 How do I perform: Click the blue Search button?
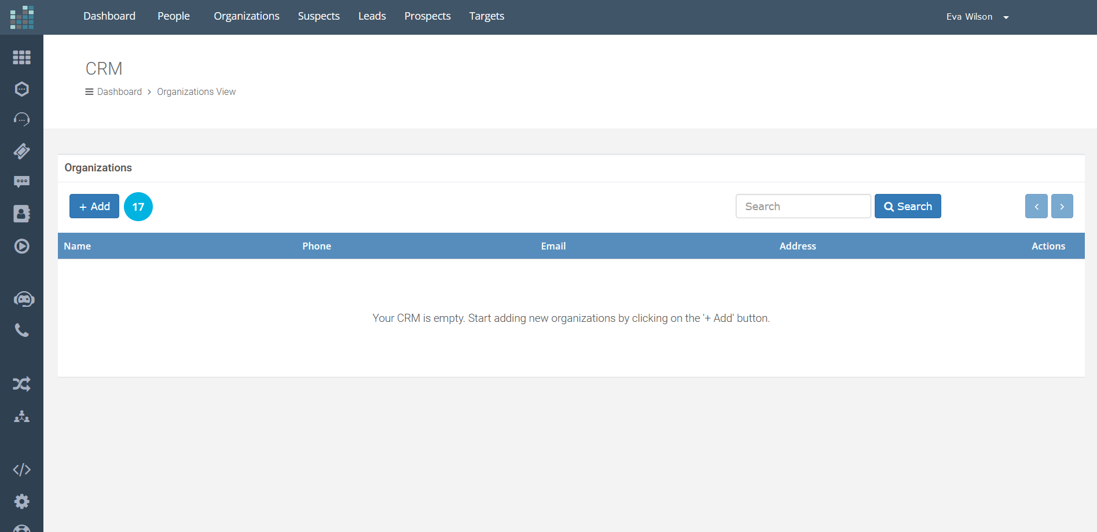[908, 206]
